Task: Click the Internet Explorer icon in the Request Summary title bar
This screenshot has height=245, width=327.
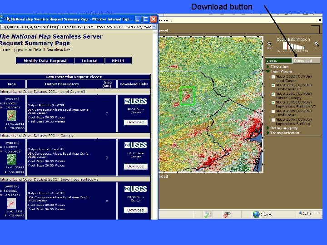Action: 1,19
